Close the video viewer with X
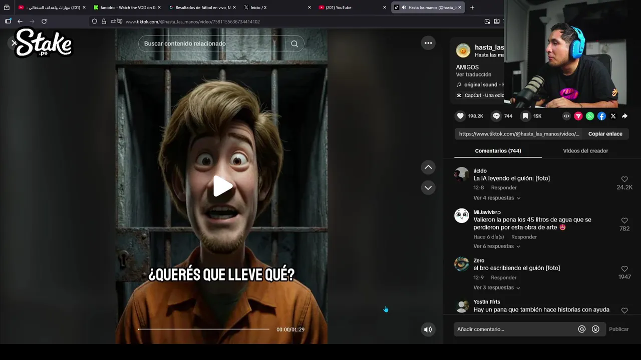 (14, 43)
